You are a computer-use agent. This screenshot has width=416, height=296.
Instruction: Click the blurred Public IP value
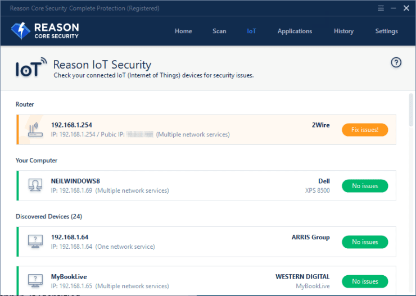[x=140, y=134]
